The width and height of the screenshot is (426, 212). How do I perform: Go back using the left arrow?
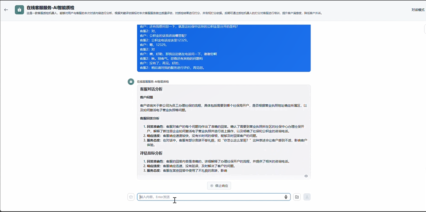[x=6, y=10]
